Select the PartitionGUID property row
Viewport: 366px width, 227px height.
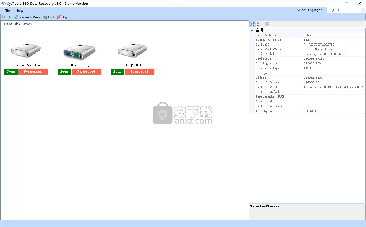click(x=307, y=87)
